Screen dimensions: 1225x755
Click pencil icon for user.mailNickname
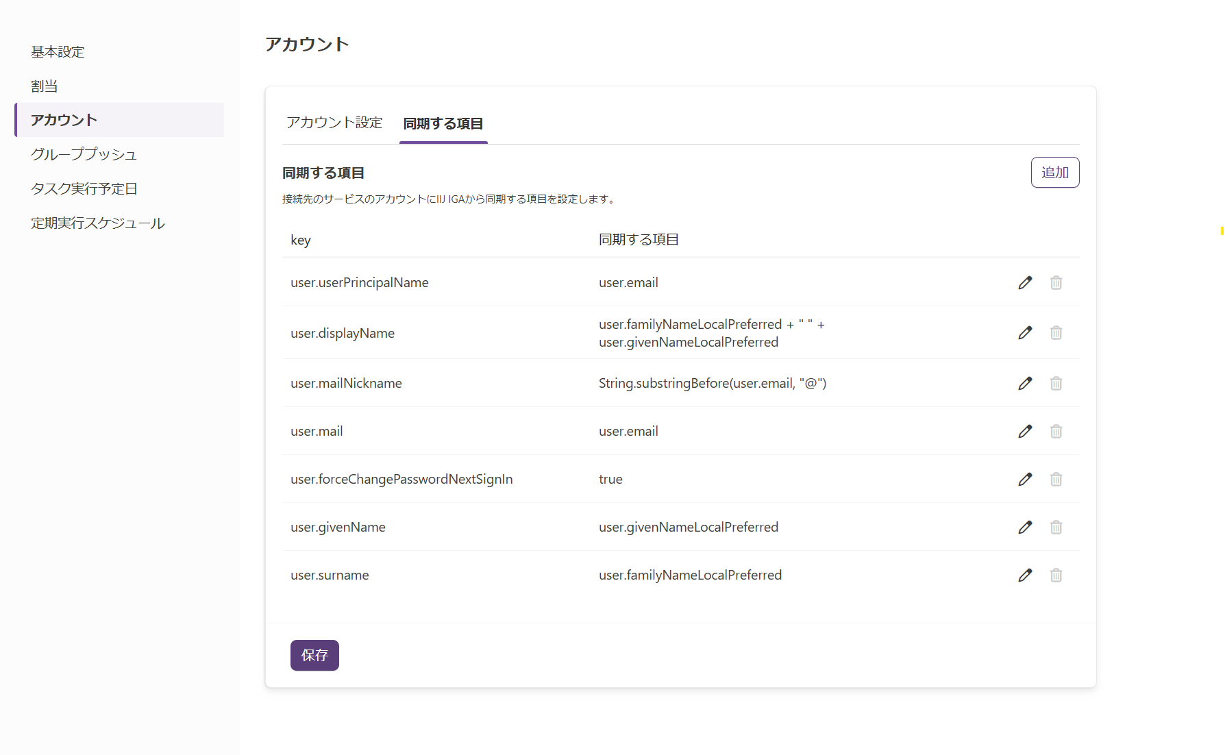pos(1025,384)
